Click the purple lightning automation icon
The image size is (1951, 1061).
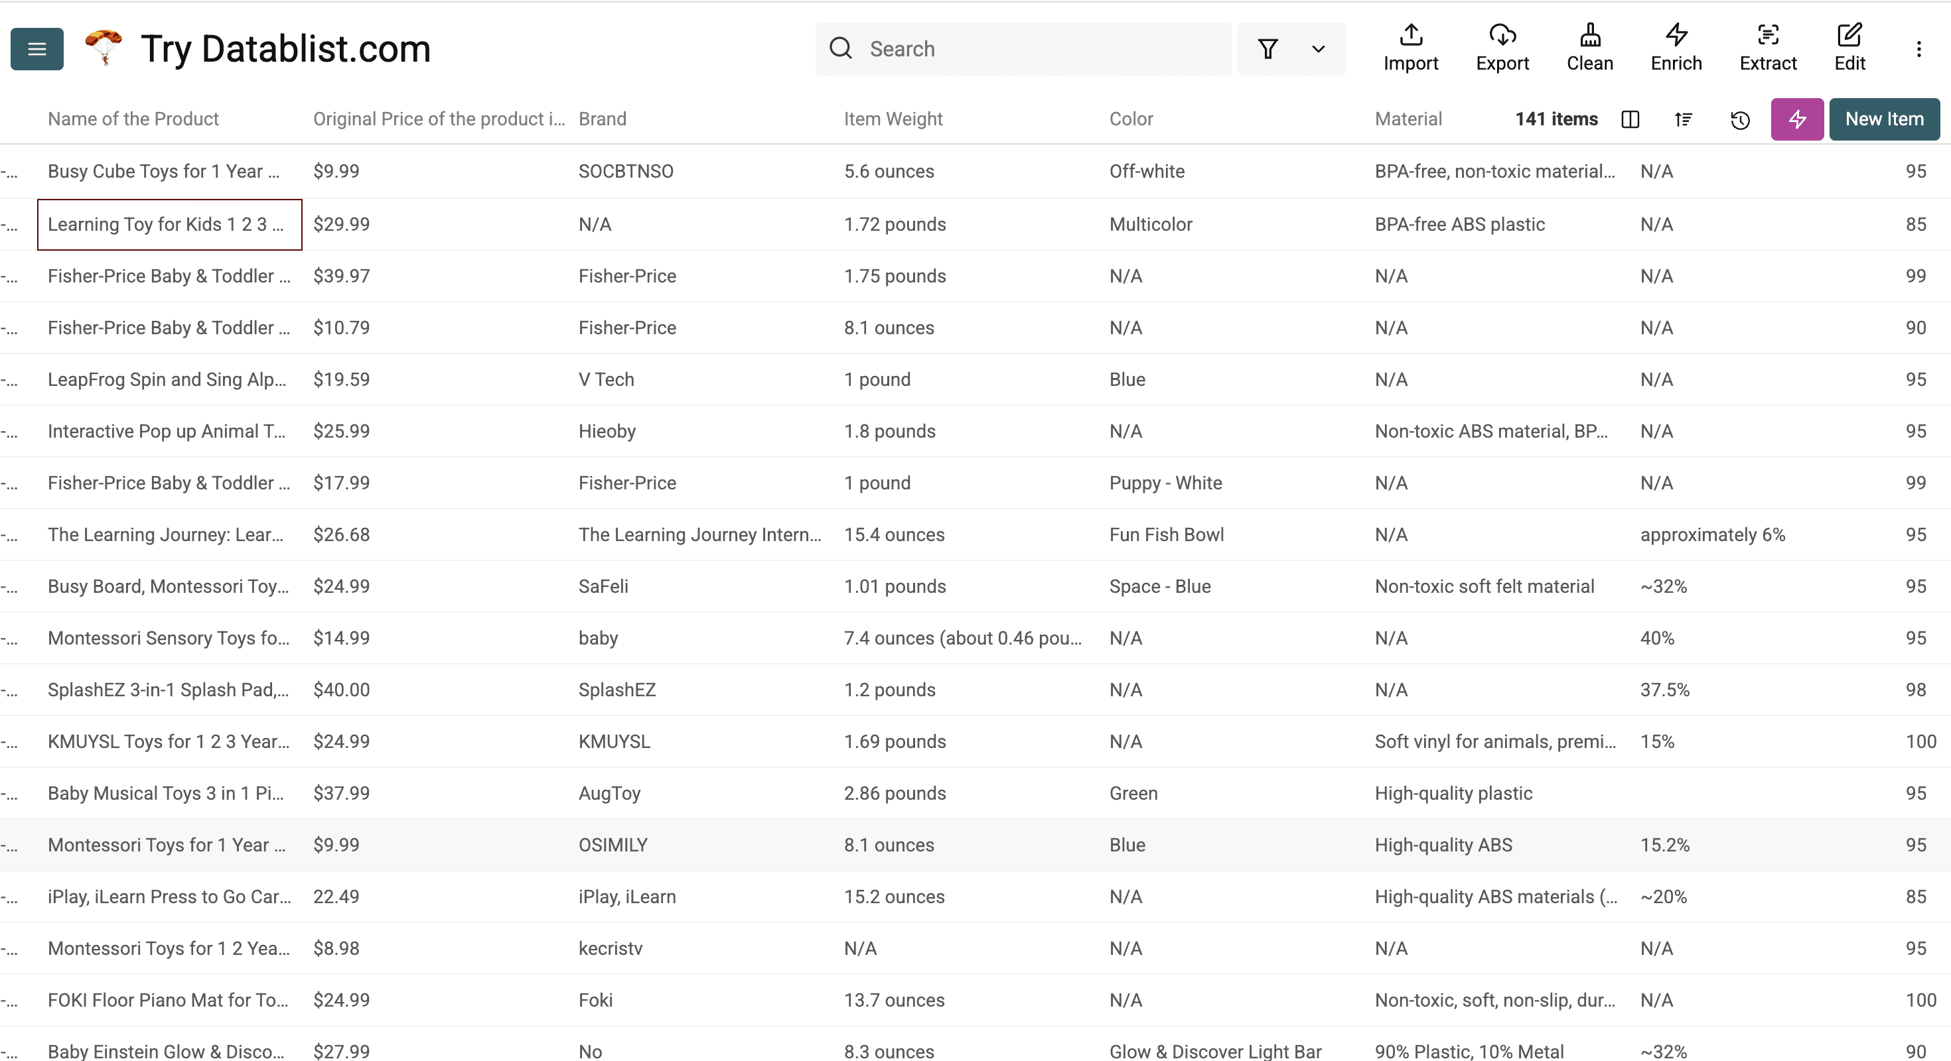coord(1796,119)
